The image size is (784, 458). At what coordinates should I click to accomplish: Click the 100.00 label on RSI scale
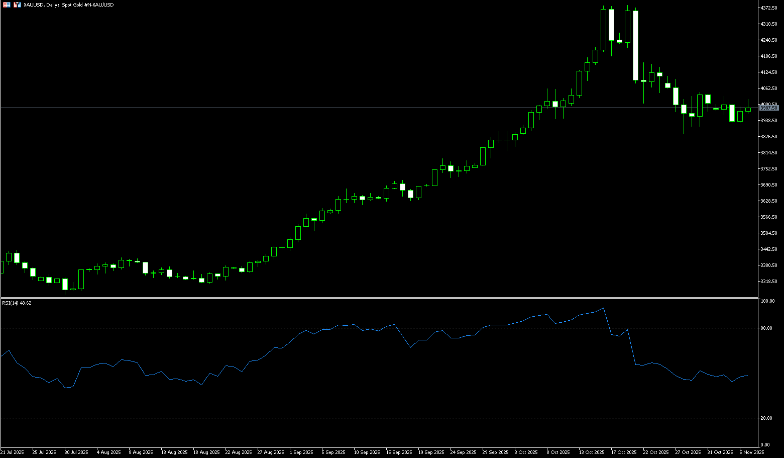point(767,301)
